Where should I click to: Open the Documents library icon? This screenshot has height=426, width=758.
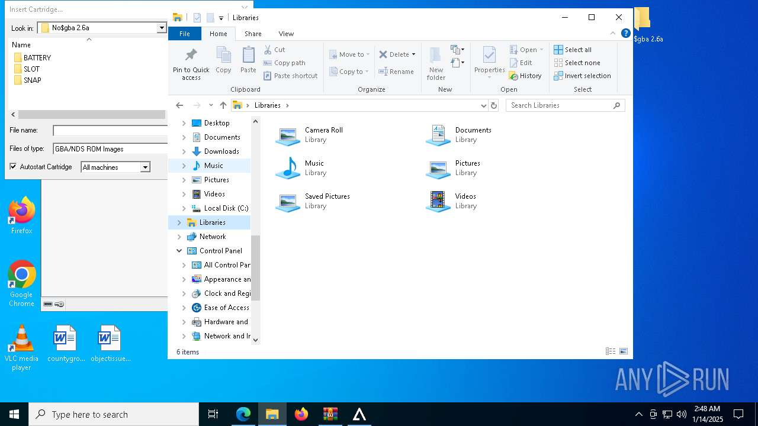tap(438, 135)
